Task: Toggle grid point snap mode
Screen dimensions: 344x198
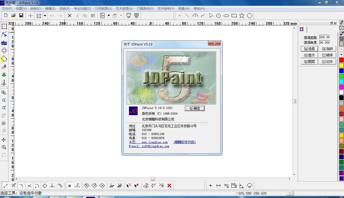Action: click(x=70, y=186)
